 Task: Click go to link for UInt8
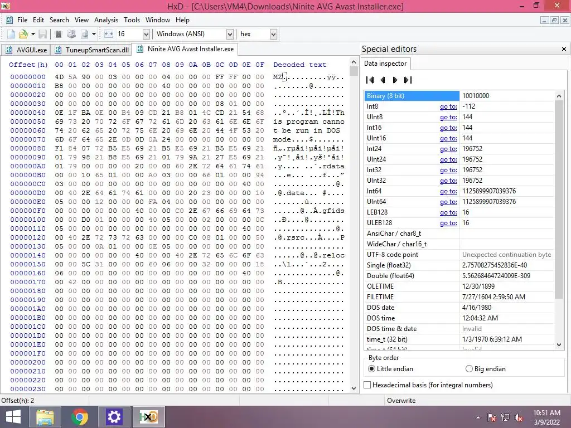tap(448, 117)
